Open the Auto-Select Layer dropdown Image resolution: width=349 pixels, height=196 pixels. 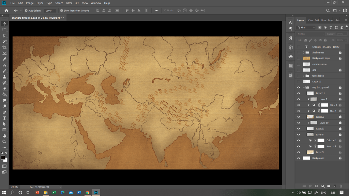click(x=50, y=11)
